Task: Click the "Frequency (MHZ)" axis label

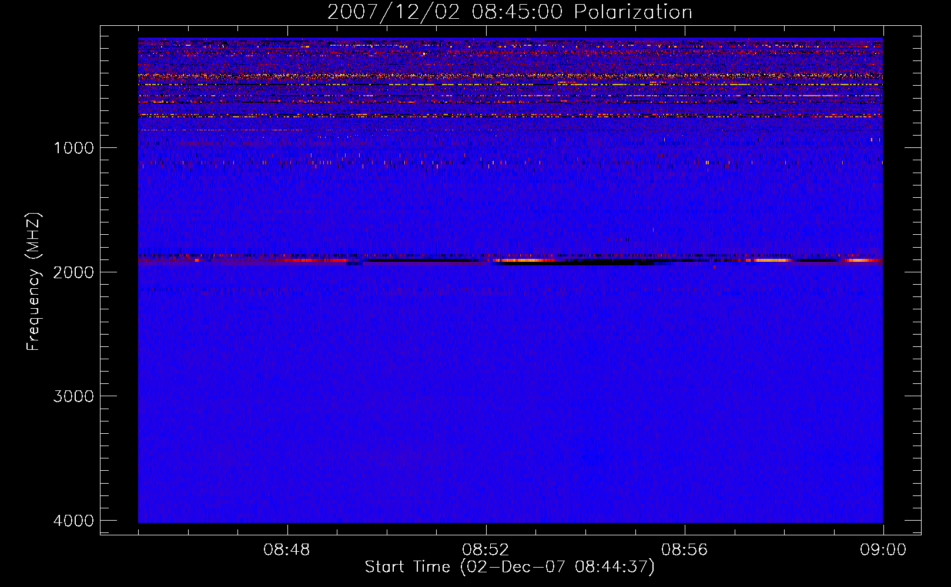Action: (34, 282)
